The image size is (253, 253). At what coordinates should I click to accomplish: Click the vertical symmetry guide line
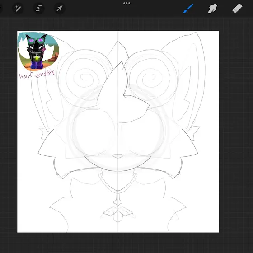(x=118, y=132)
